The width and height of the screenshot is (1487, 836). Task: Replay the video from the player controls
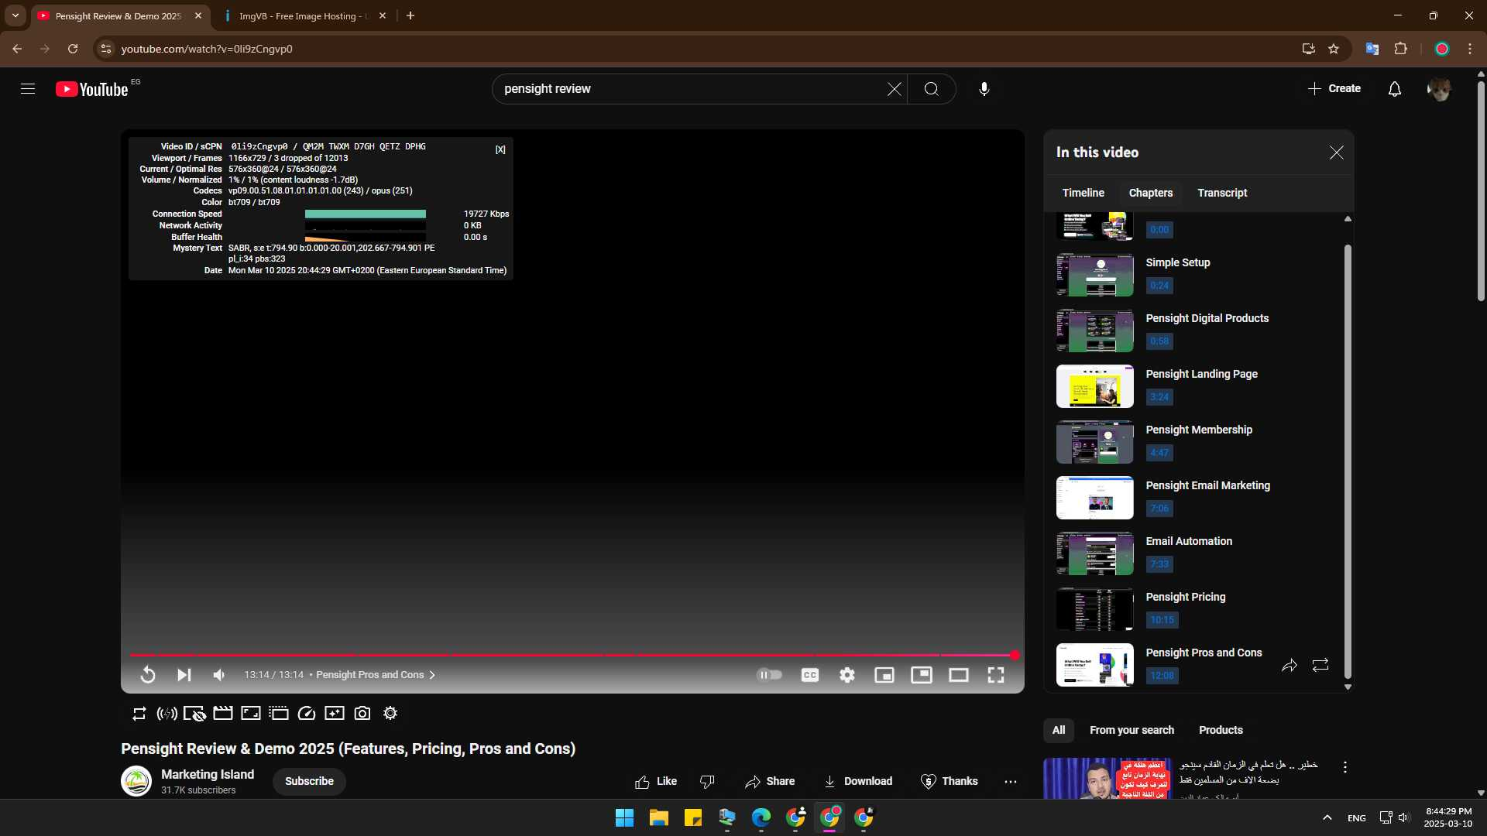[148, 675]
